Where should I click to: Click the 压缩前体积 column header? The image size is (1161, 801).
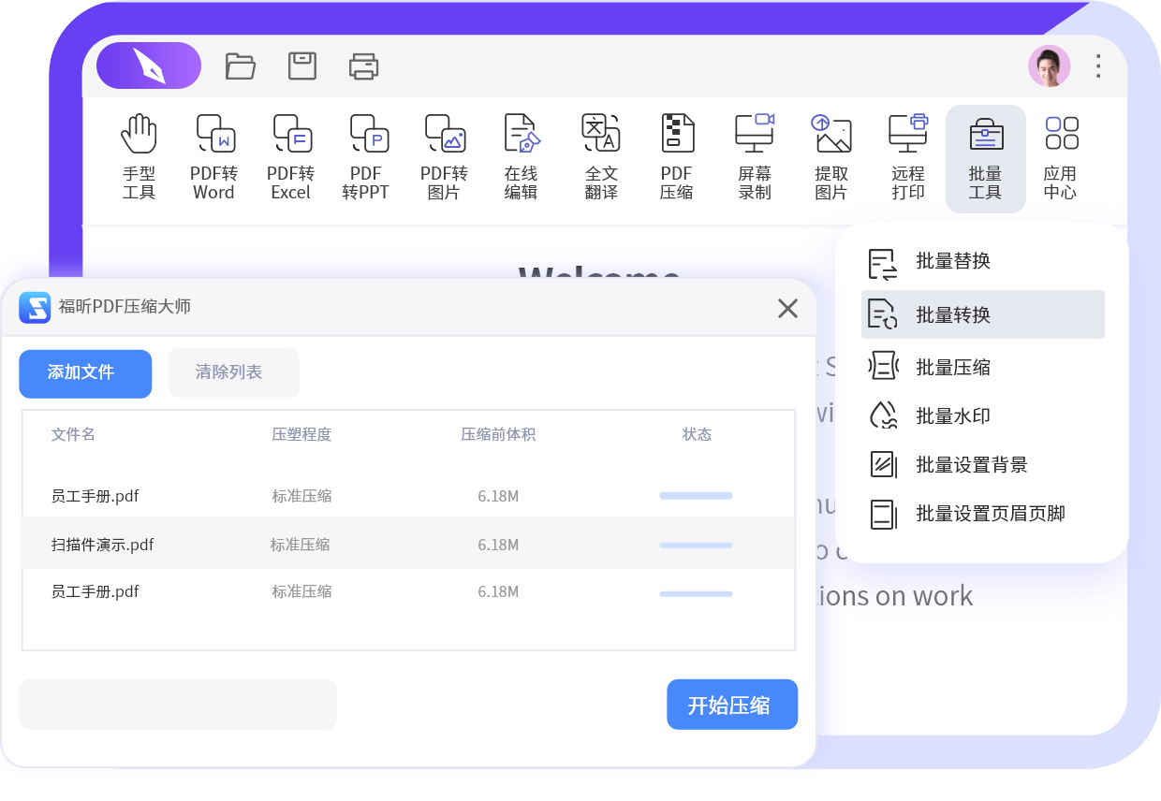(498, 434)
